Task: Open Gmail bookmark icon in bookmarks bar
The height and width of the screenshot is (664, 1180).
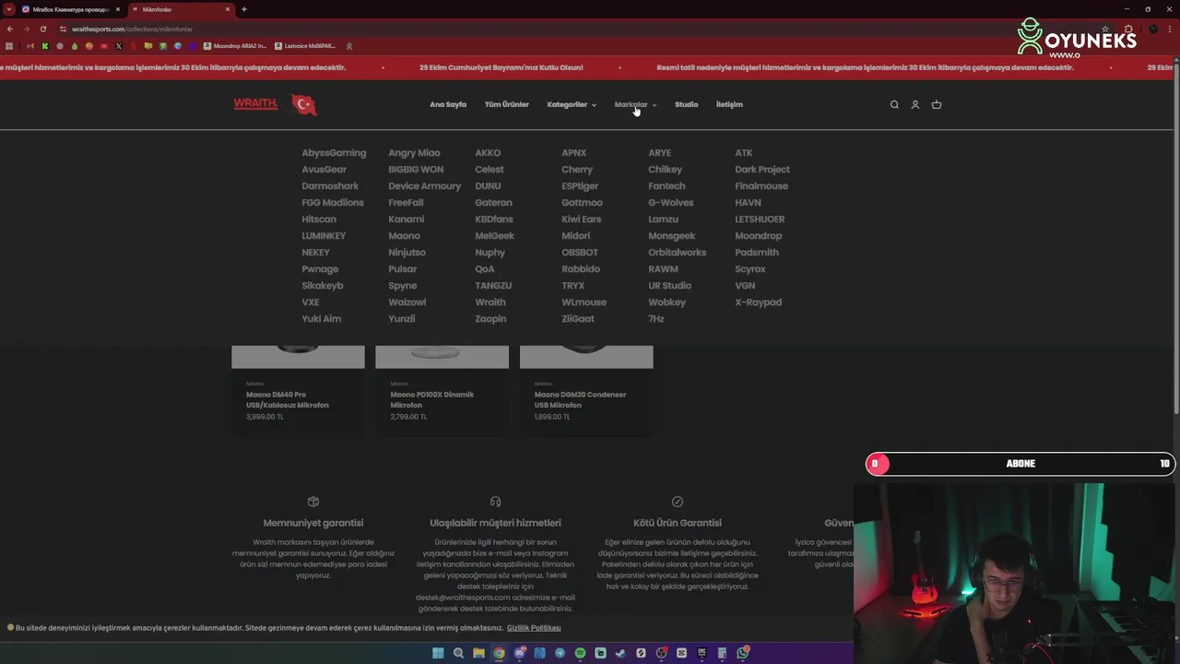Action: [x=30, y=46]
